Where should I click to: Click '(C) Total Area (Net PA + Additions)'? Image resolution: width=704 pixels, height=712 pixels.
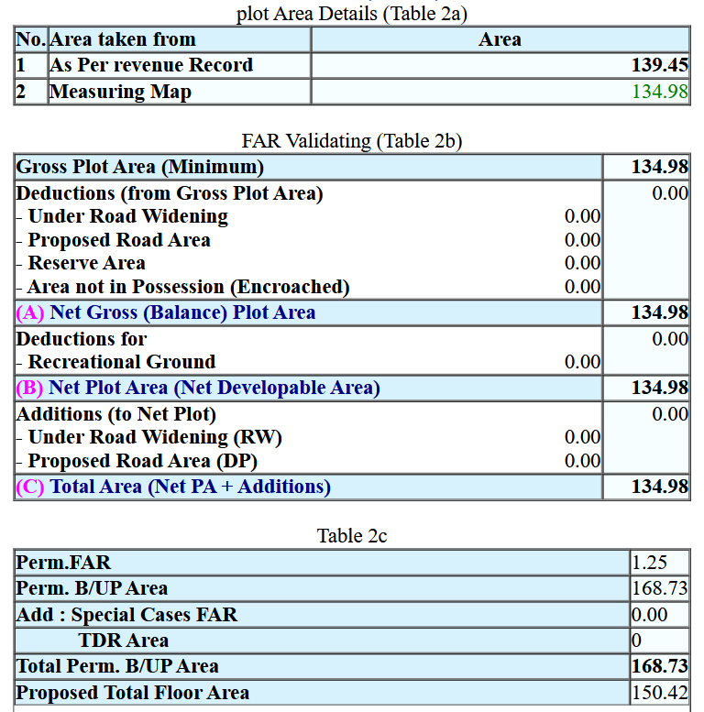[173, 487]
